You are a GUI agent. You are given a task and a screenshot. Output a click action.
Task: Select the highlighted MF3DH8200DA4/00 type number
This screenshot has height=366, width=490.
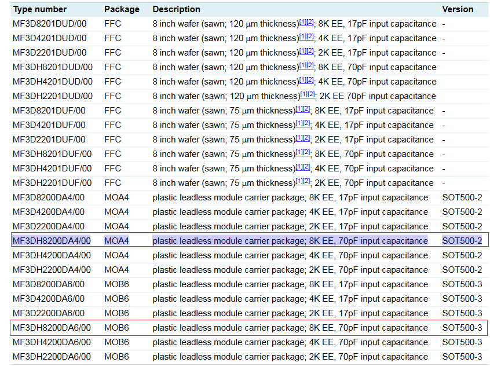pos(52,241)
